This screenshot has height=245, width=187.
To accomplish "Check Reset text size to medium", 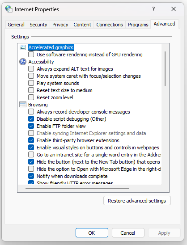I will [x=31, y=90].
